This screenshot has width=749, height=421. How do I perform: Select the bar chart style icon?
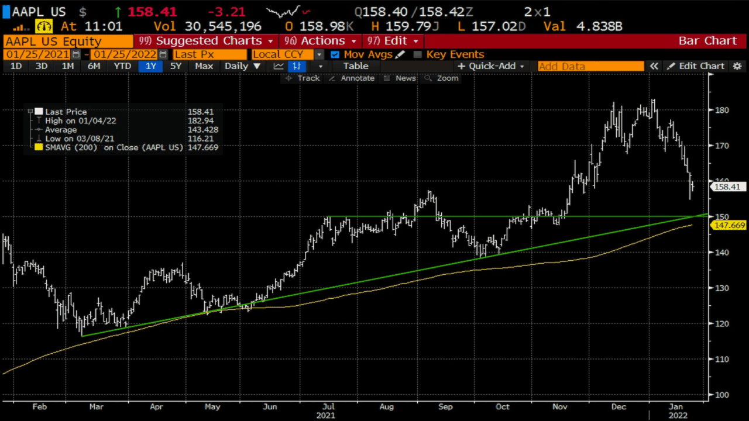point(297,66)
